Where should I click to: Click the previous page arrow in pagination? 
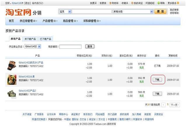[164, 105]
